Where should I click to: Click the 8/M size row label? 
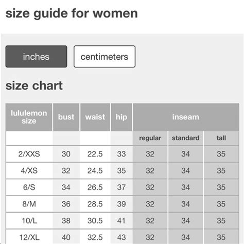(29, 204)
